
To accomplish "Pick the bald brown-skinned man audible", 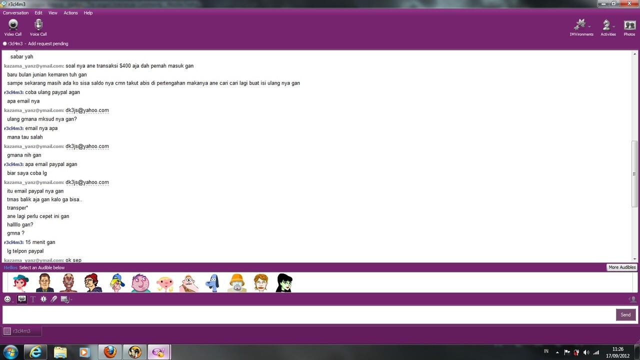I will pyautogui.click(x=69, y=283).
